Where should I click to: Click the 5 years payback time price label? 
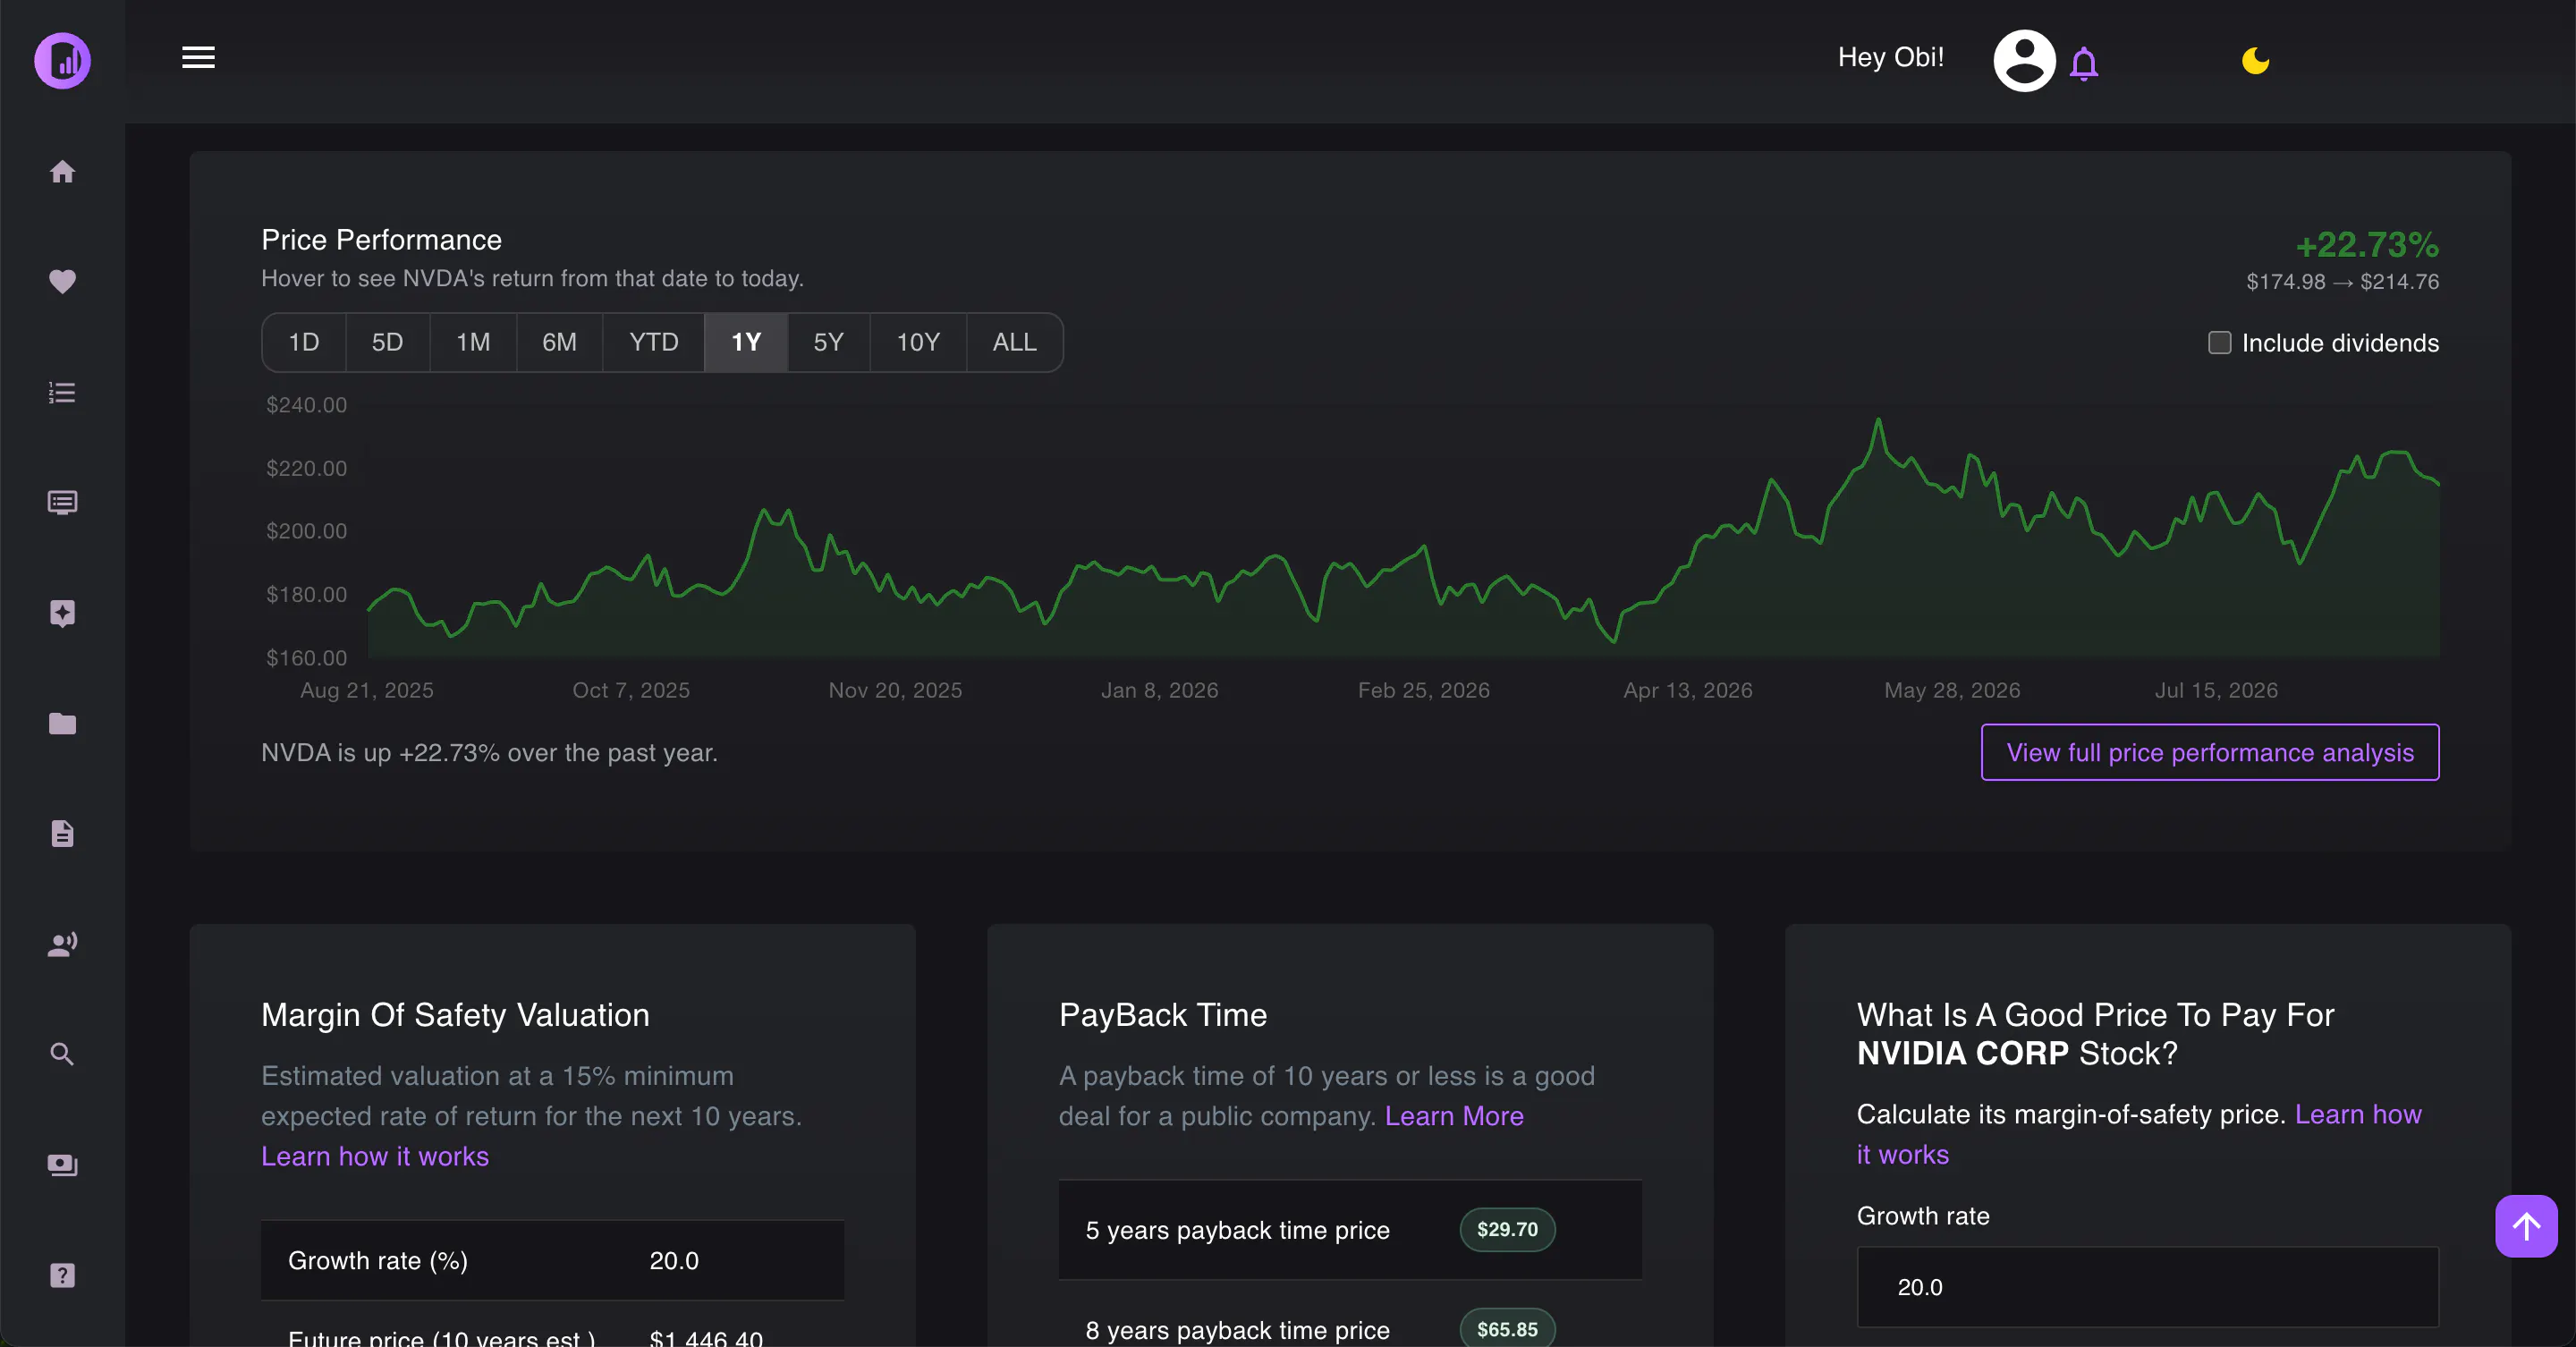click(1237, 1230)
